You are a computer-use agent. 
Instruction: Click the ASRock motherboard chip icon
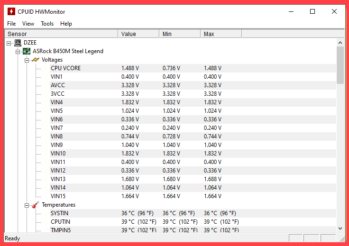coord(27,51)
